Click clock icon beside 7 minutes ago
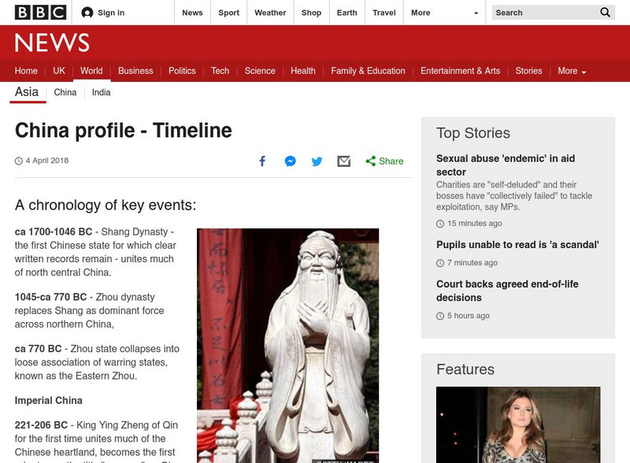The height and width of the screenshot is (463, 630). coord(440,263)
